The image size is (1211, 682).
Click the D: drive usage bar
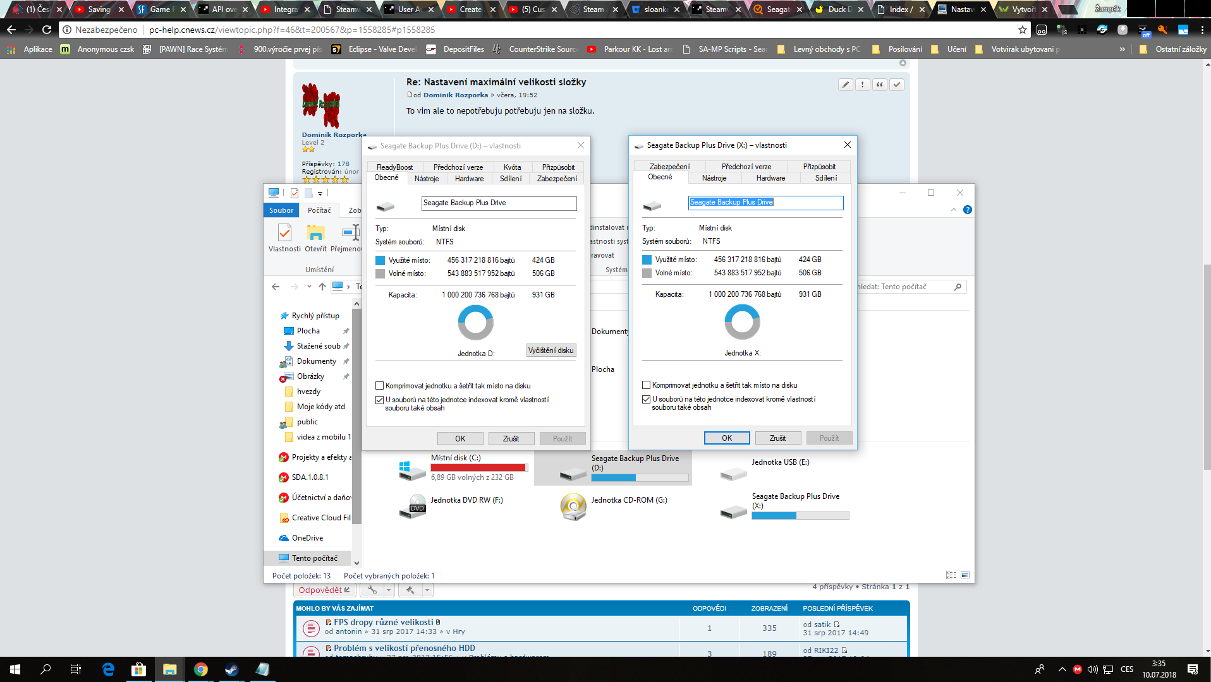[x=640, y=478]
